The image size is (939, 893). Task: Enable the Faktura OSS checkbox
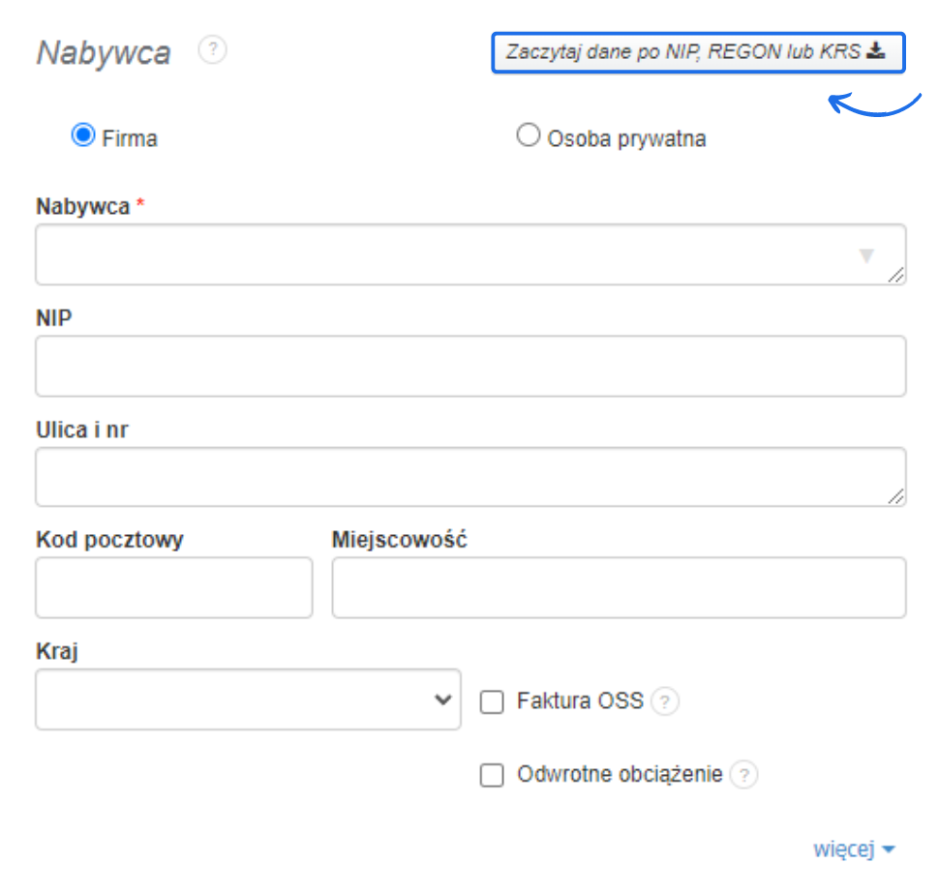(x=492, y=701)
